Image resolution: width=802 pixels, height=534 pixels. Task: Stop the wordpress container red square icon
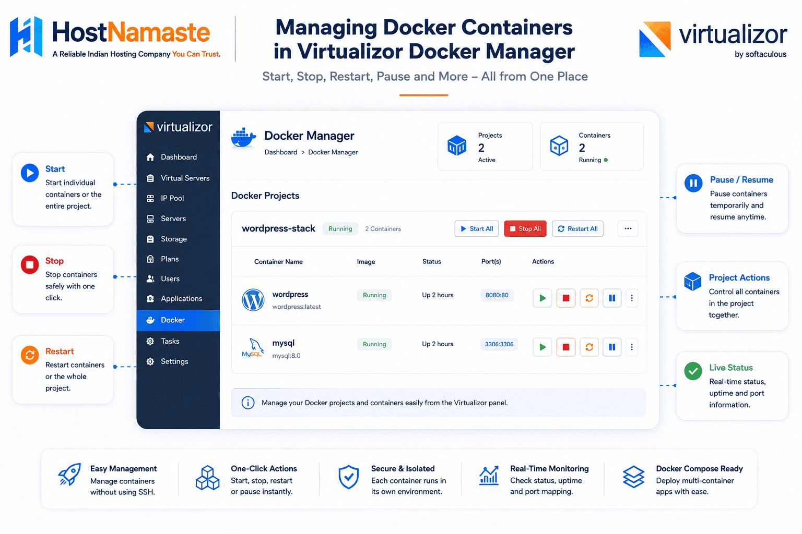tap(566, 298)
